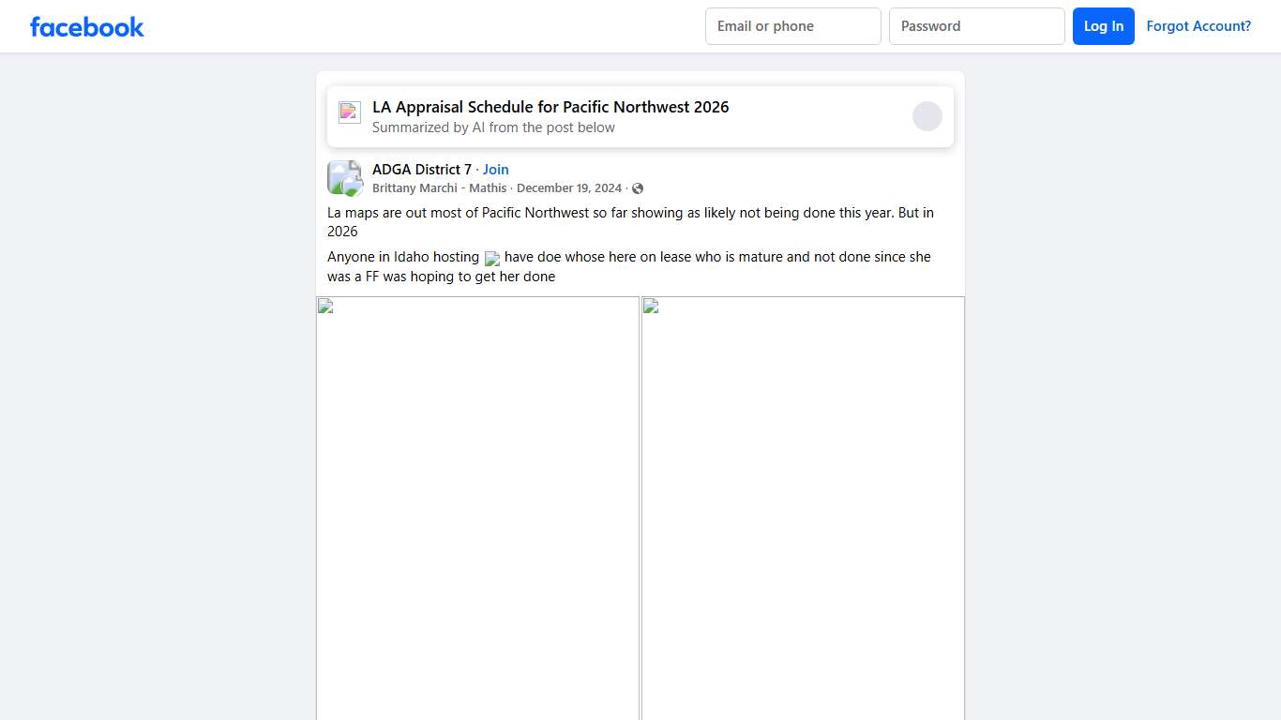Join the ADGA District 7 group
The height and width of the screenshot is (720, 1281).
495,170
